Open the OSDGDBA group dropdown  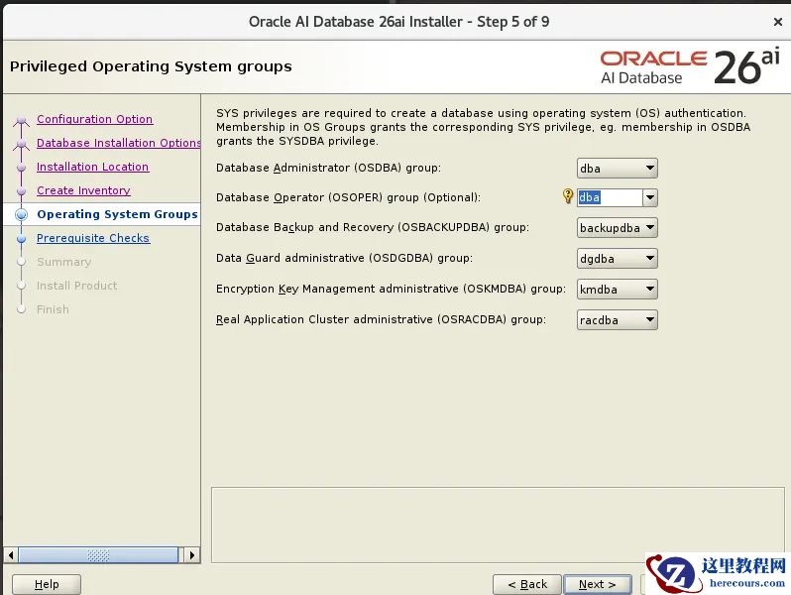pyautogui.click(x=617, y=259)
